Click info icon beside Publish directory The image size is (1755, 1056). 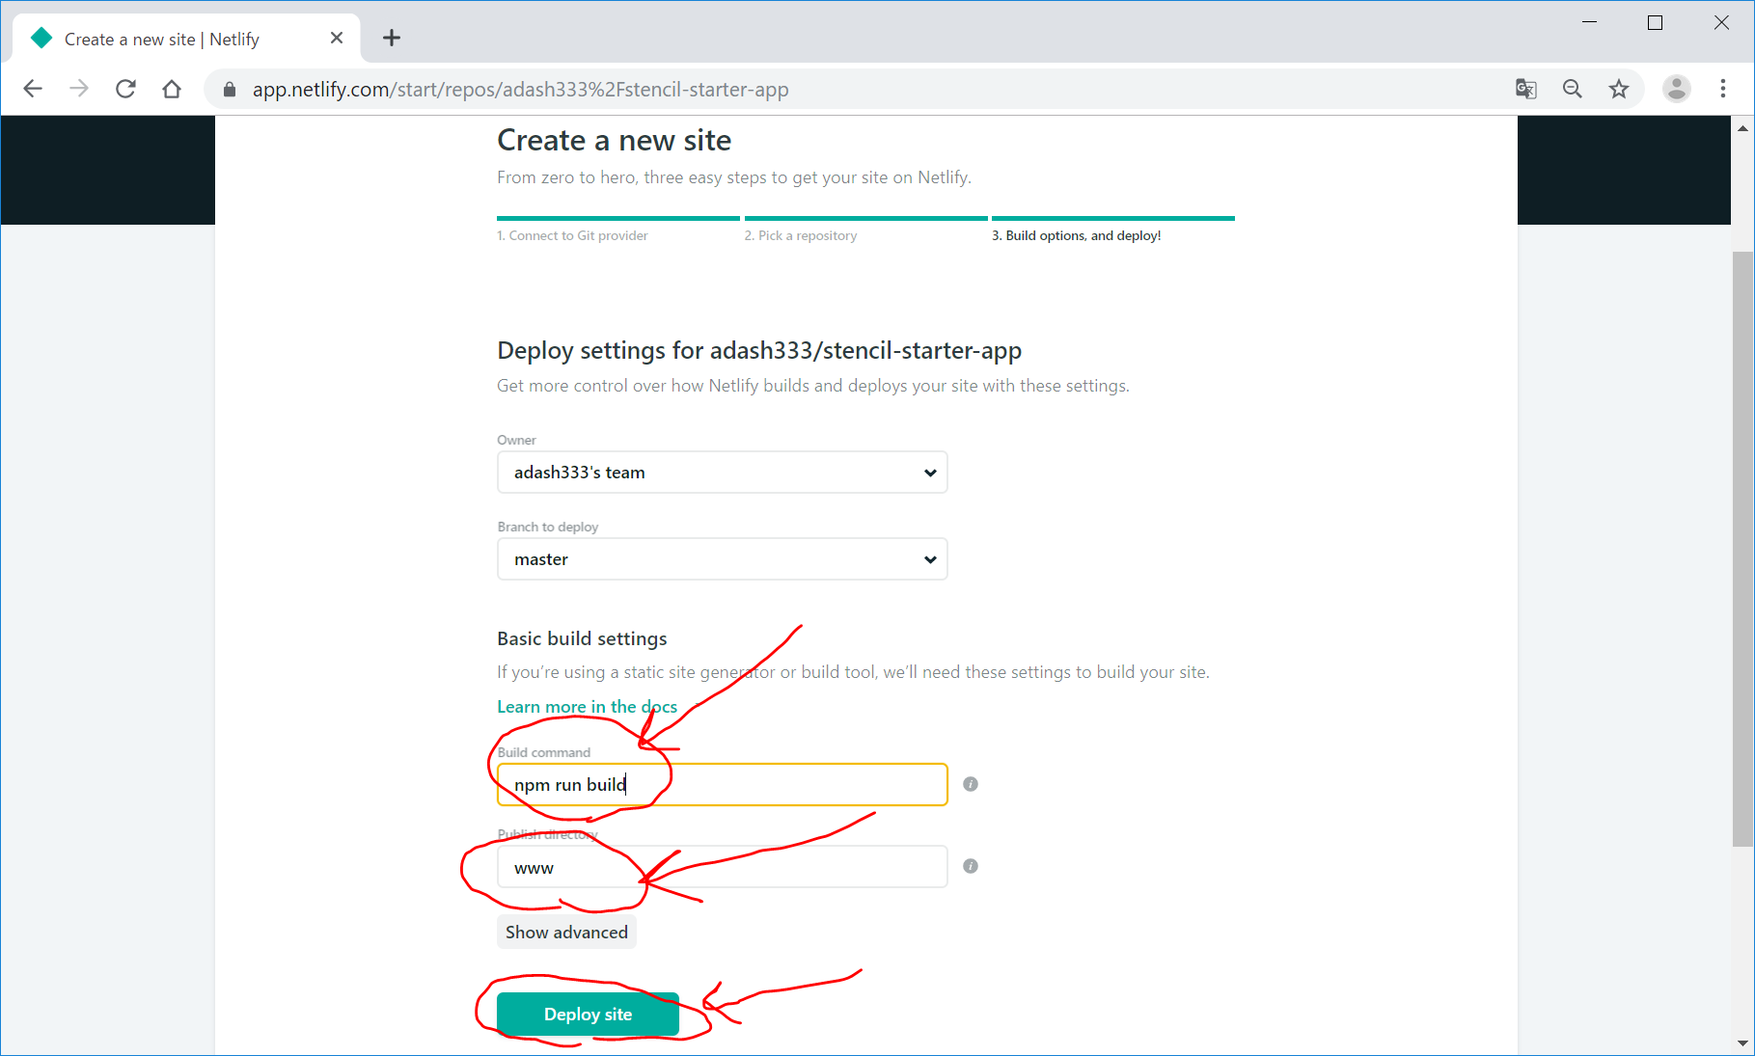pyautogui.click(x=971, y=866)
